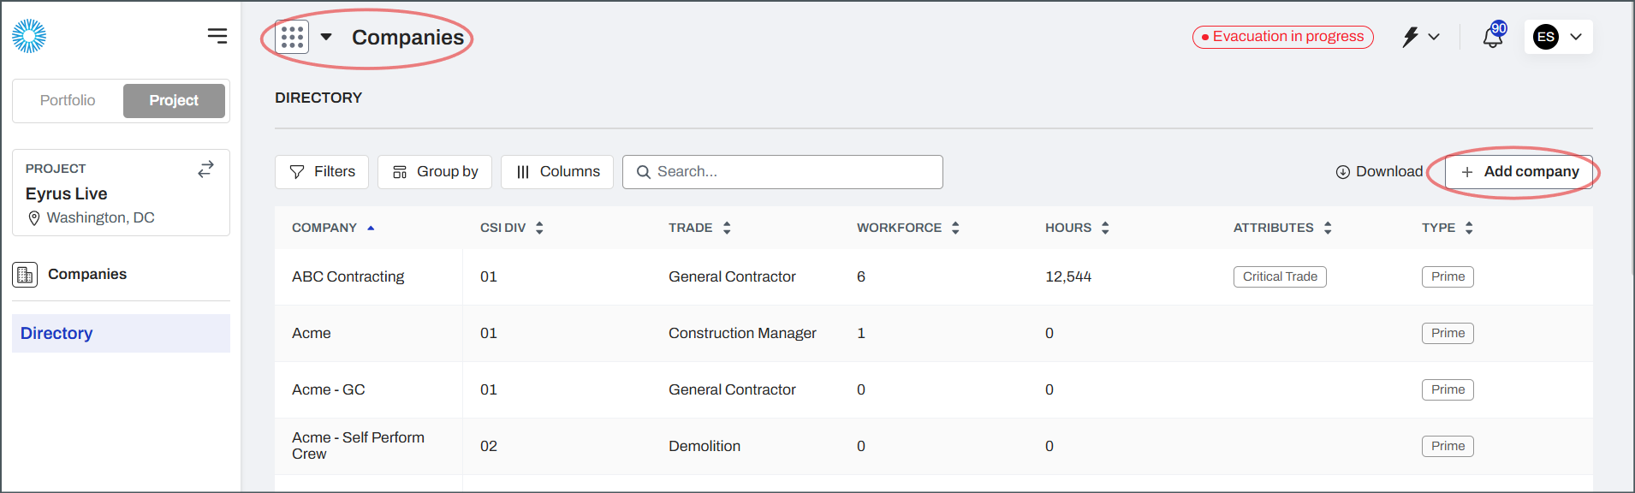Click the Add company button

(x=1519, y=172)
